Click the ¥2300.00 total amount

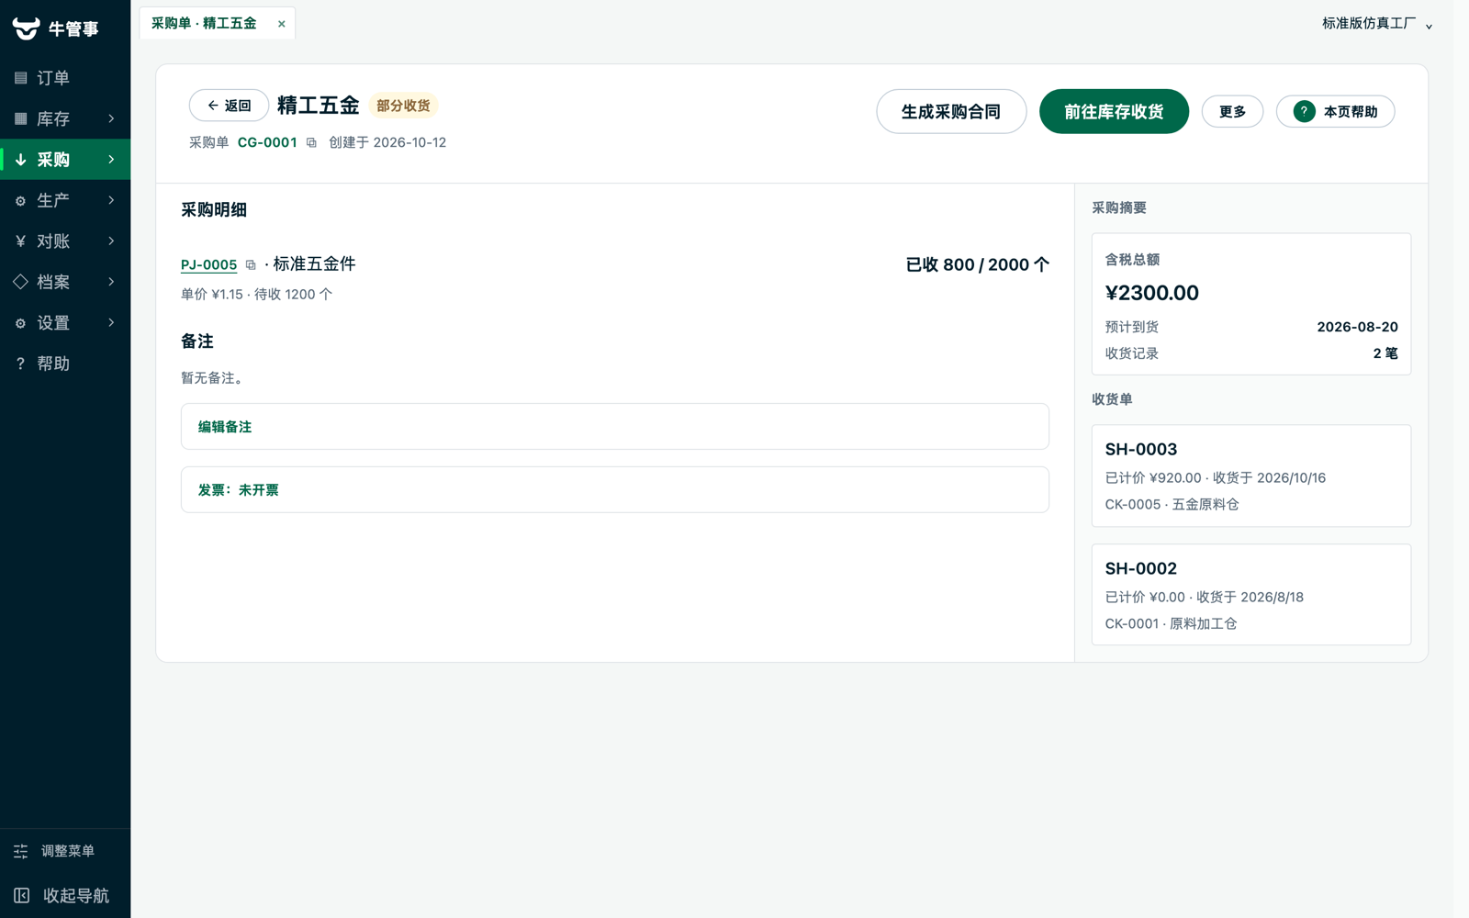click(1151, 293)
